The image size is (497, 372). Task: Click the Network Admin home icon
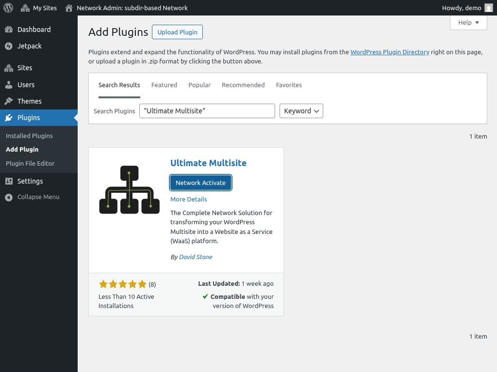coord(69,8)
